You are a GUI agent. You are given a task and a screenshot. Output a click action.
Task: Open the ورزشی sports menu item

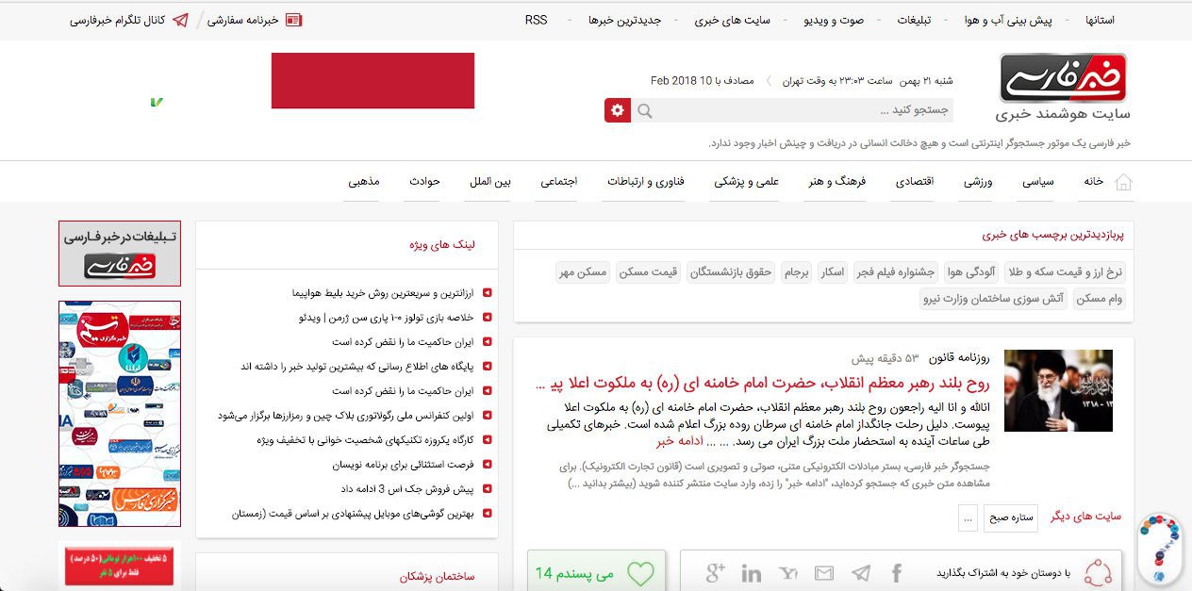(978, 182)
